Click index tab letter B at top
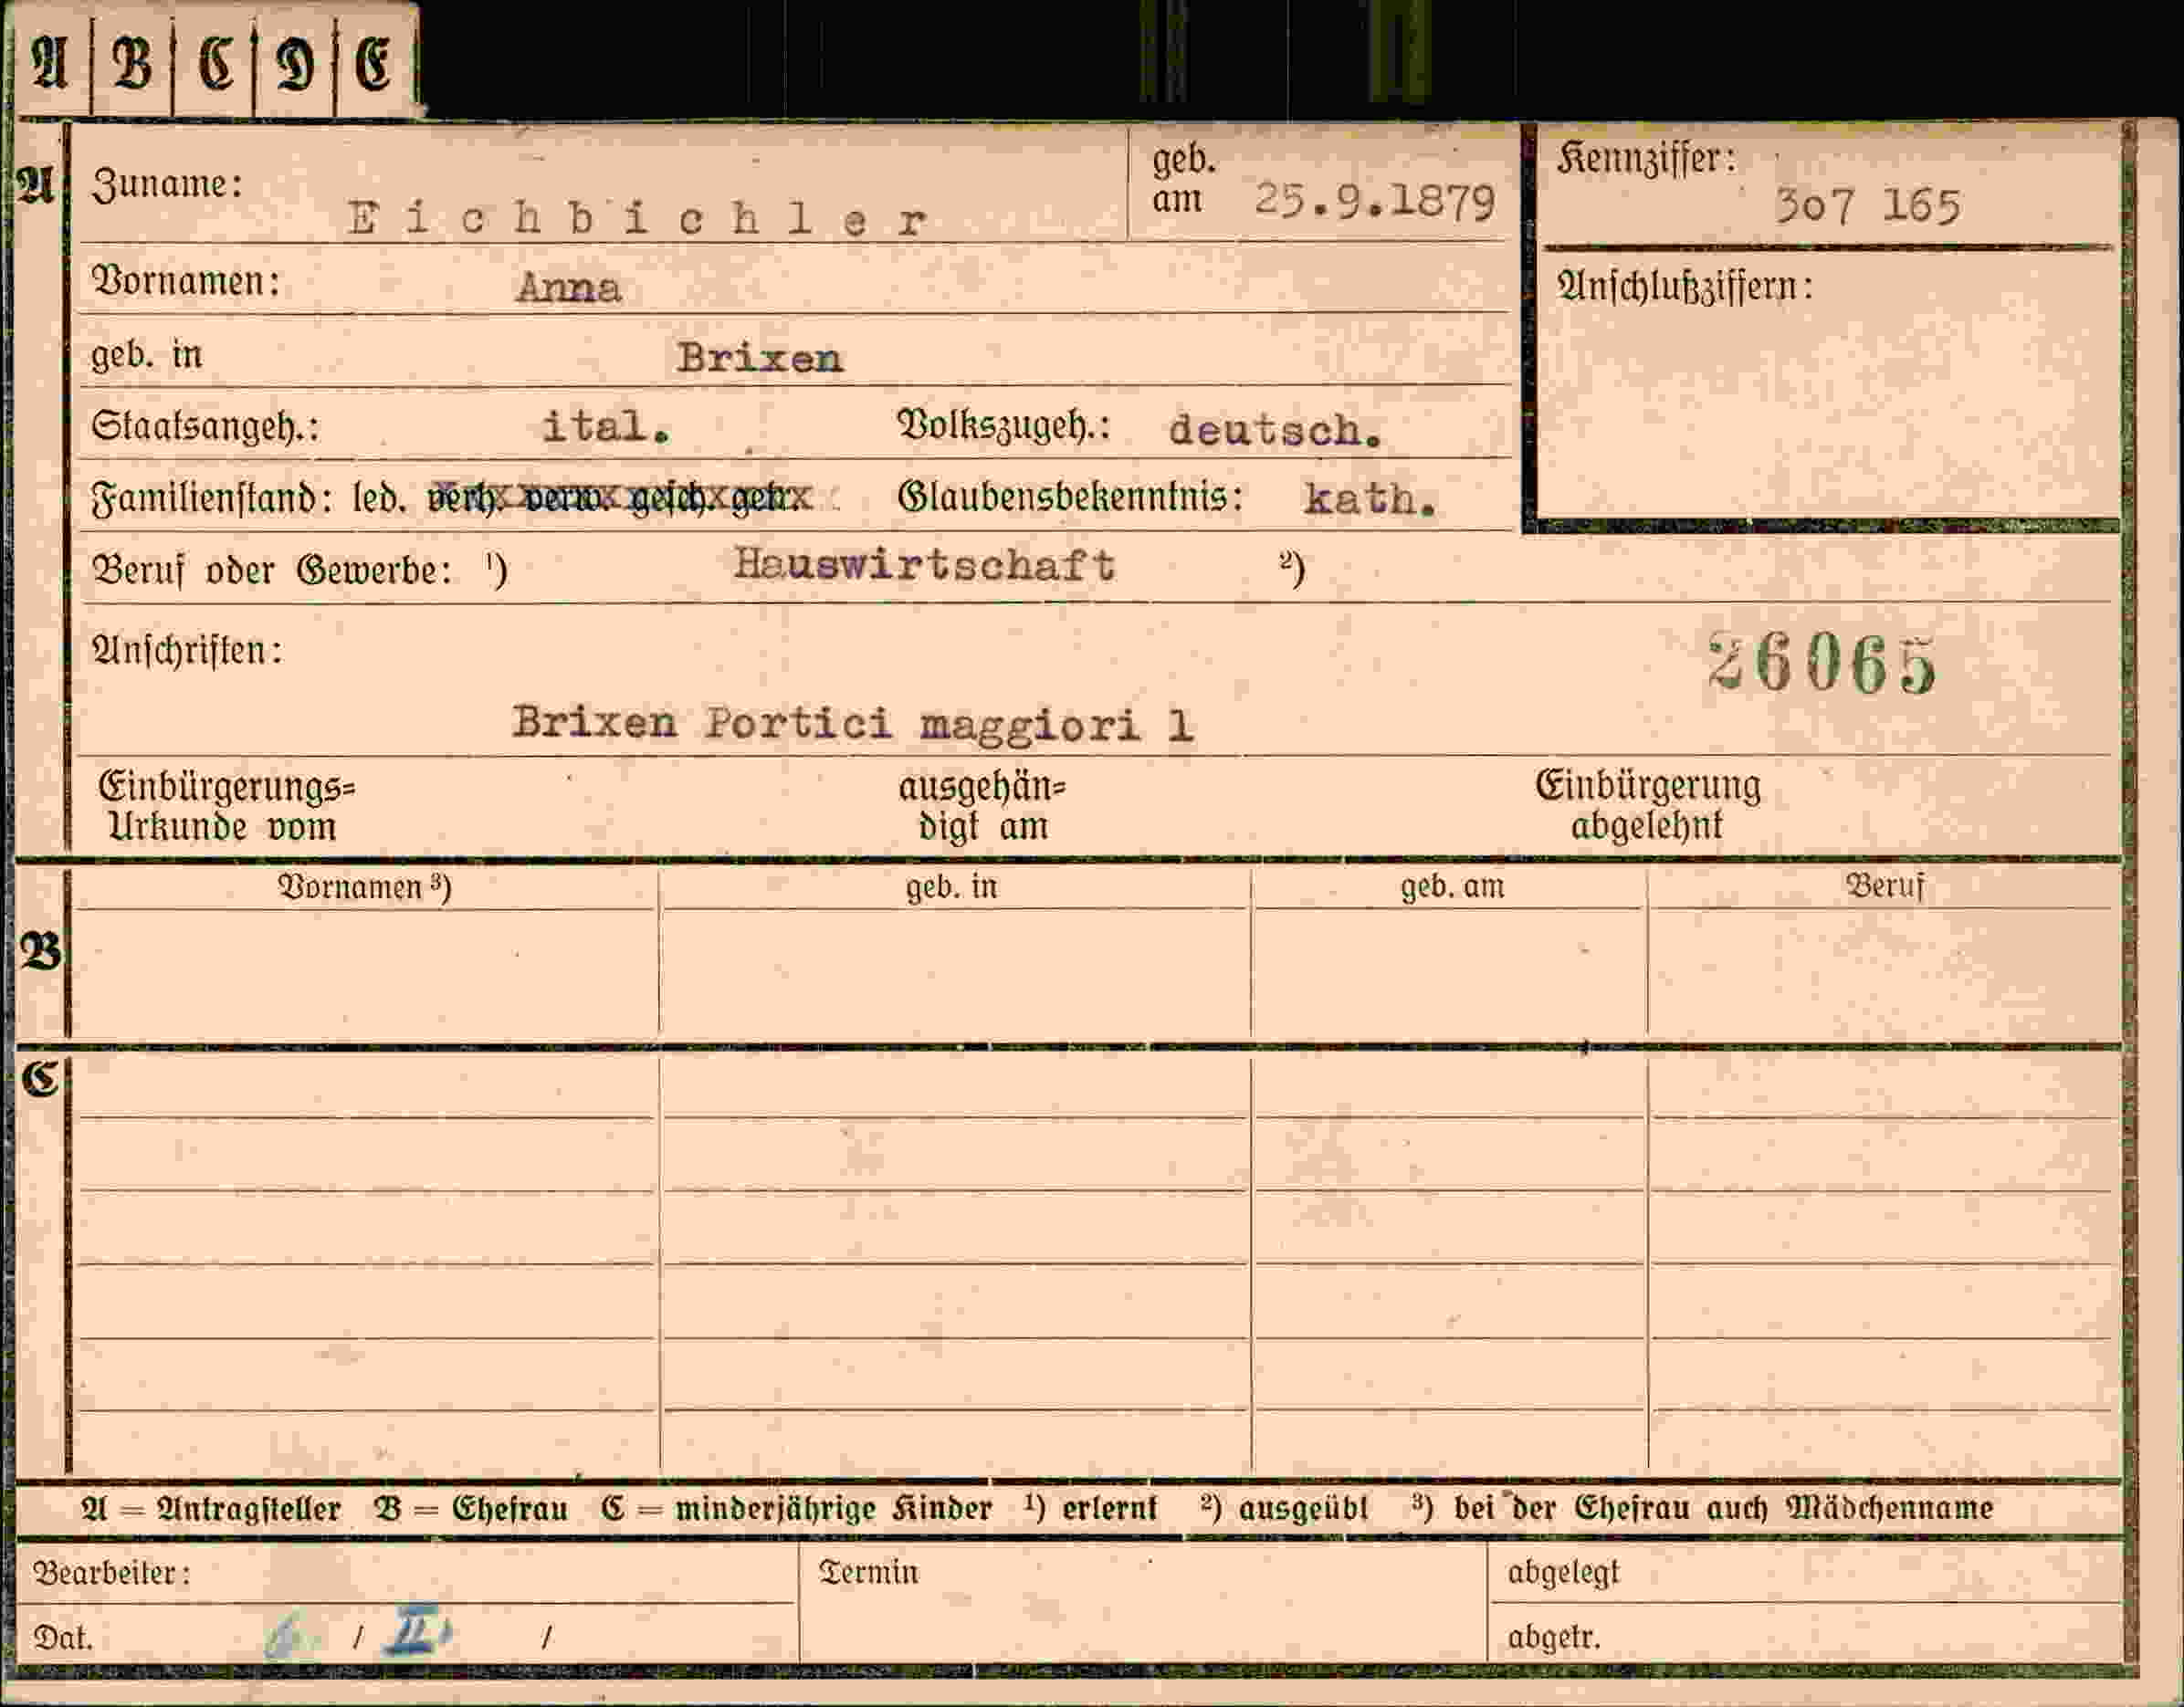 [131, 64]
